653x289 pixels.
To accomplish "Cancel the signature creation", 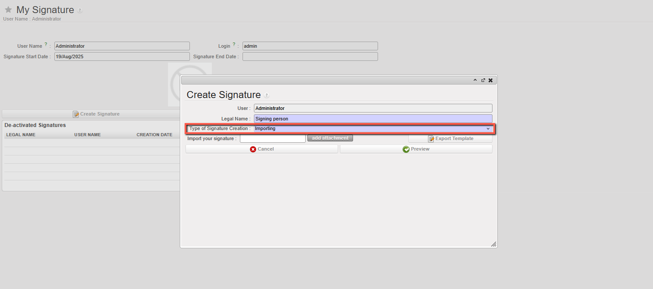I will (262, 149).
